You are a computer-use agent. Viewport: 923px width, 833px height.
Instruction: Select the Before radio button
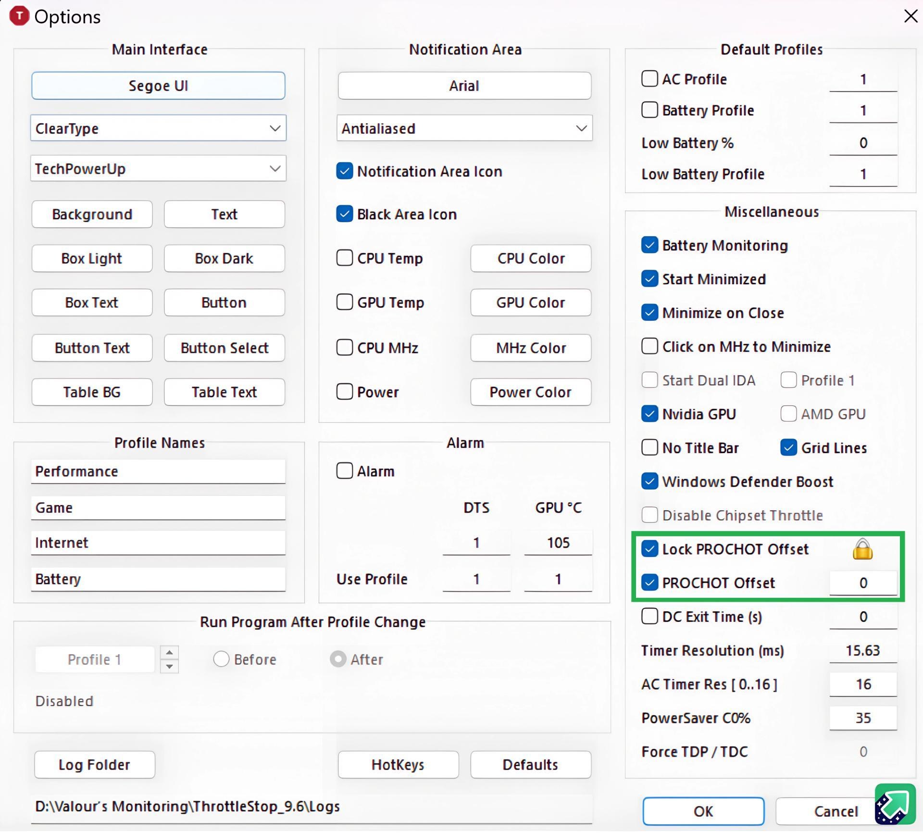click(x=221, y=659)
